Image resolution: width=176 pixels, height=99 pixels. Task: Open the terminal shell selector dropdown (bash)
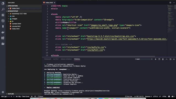144,59
